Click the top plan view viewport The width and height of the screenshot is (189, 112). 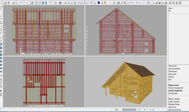[x=44, y=82]
